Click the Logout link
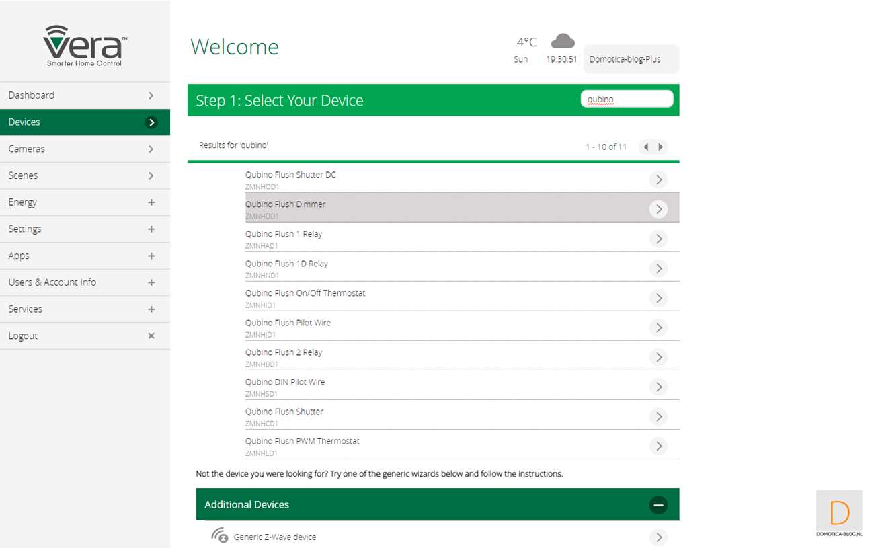 (x=85, y=336)
